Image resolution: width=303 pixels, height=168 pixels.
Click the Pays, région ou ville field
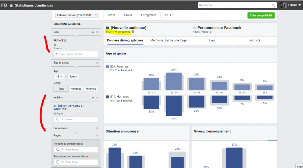[76, 54]
